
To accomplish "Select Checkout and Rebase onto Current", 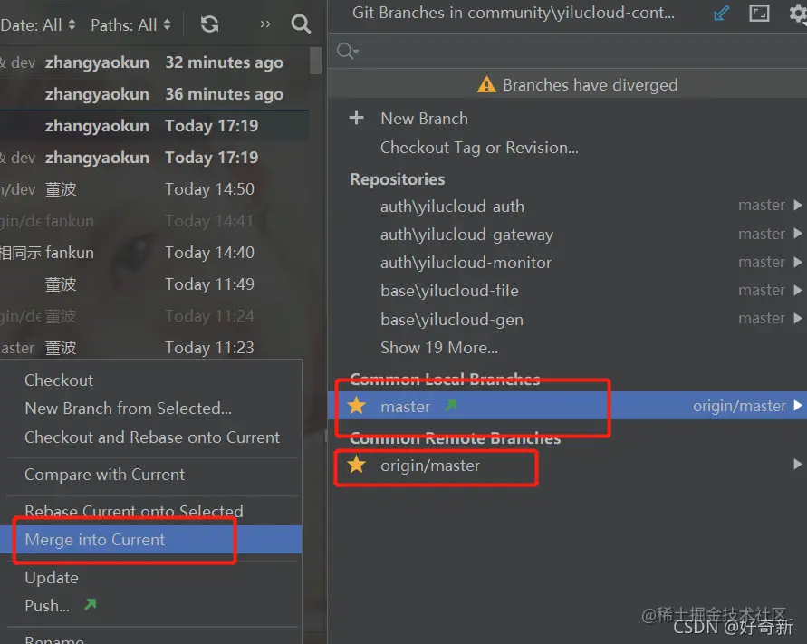I will [153, 437].
